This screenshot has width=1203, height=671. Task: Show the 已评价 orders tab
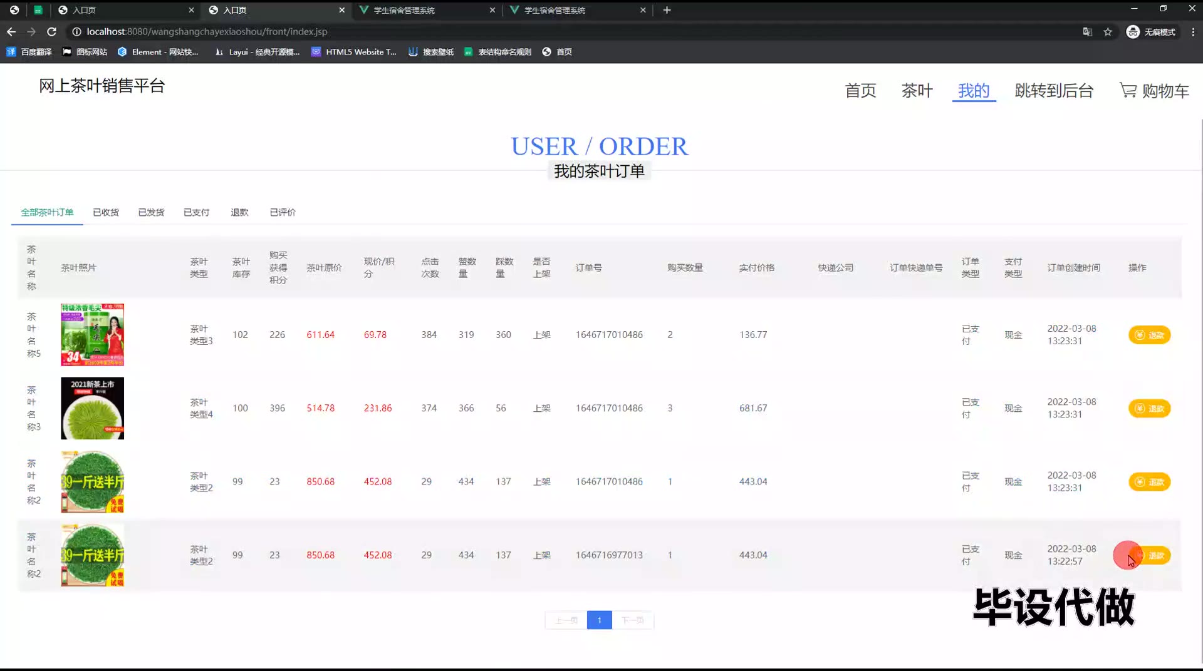pos(283,212)
